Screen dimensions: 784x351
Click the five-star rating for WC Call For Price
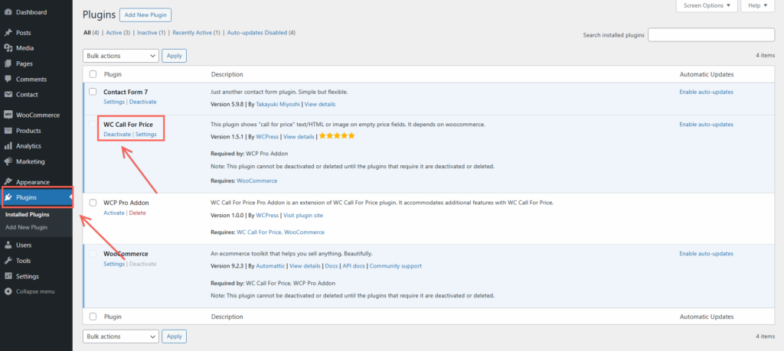tap(337, 136)
